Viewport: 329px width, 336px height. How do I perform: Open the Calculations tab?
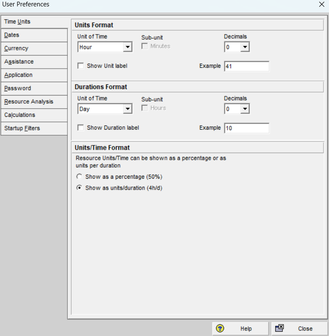[x=34, y=115]
